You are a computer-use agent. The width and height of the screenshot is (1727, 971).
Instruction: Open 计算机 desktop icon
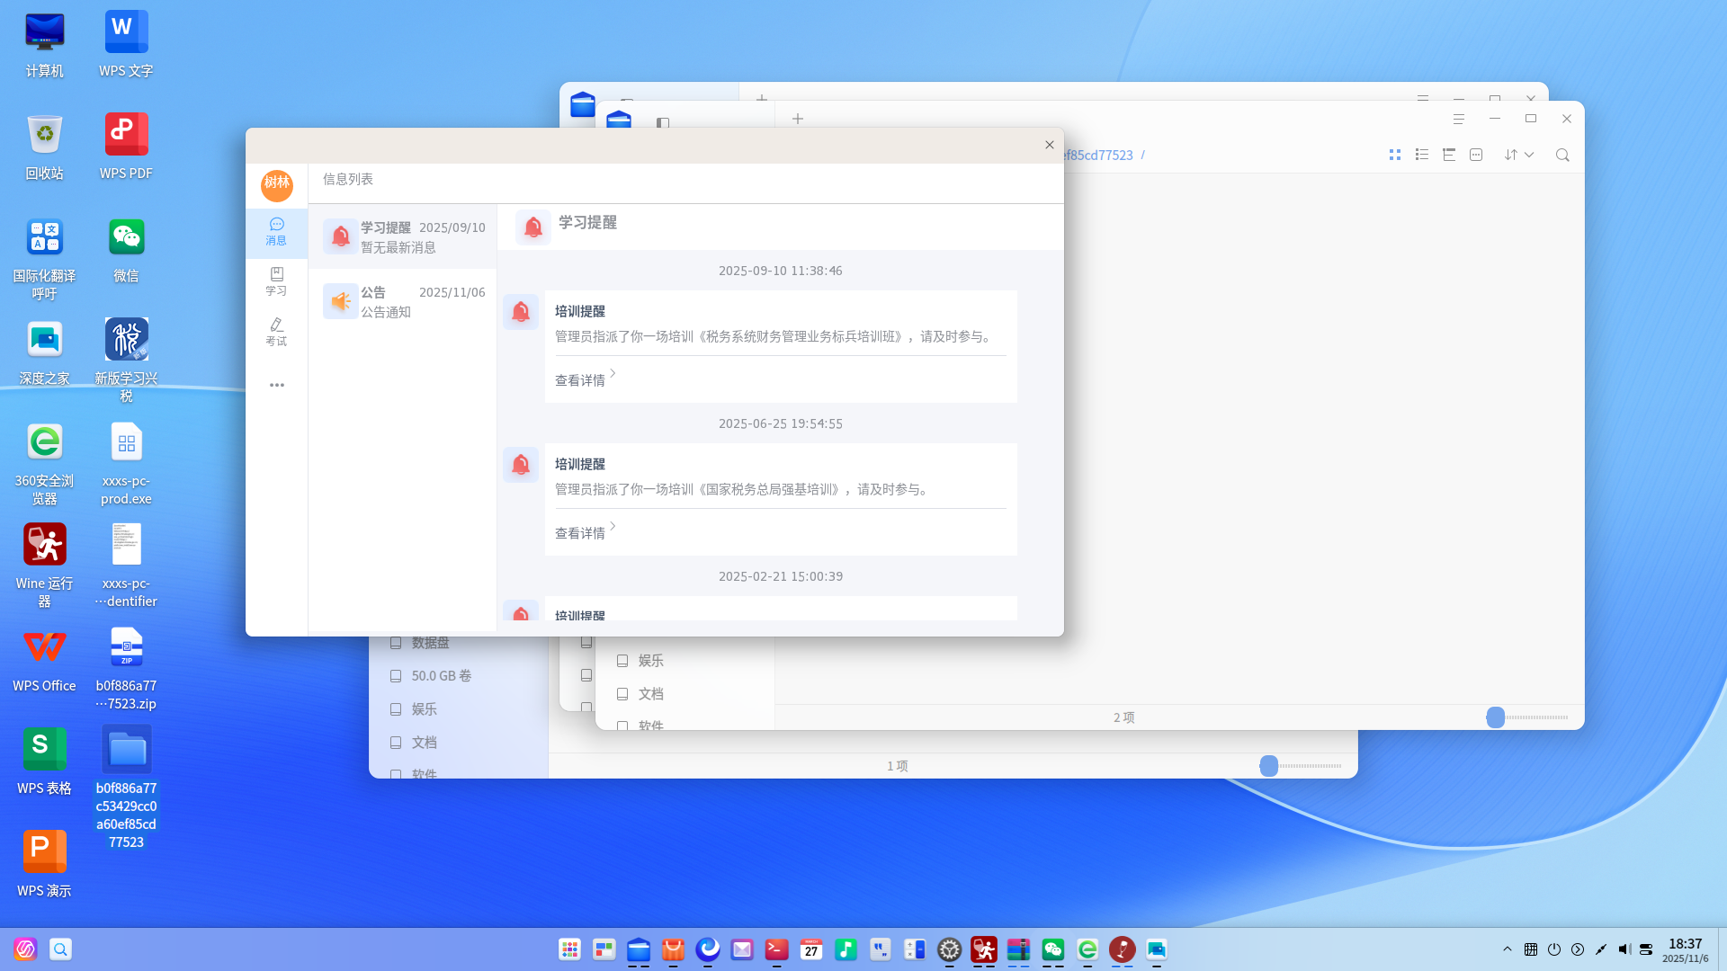coord(44,45)
